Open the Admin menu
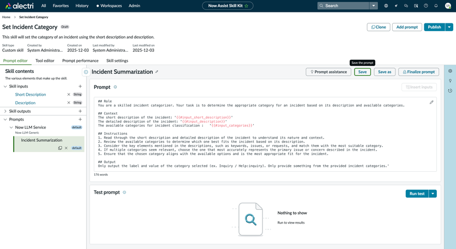 click(x=134, y=5)
